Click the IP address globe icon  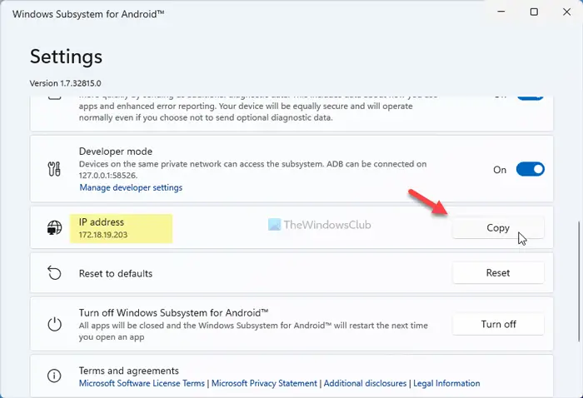coord(54,227)
